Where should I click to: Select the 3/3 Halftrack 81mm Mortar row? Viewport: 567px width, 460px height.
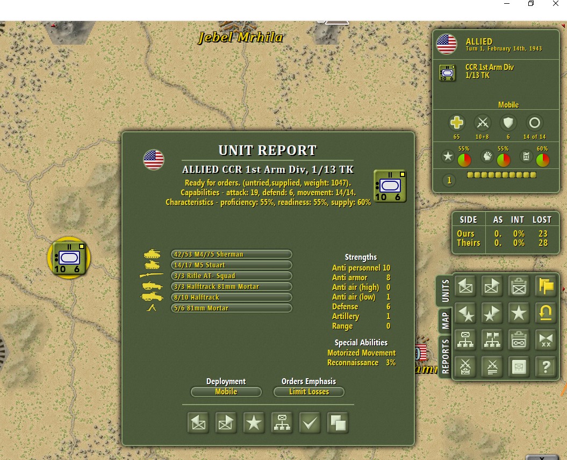[232, 286]
